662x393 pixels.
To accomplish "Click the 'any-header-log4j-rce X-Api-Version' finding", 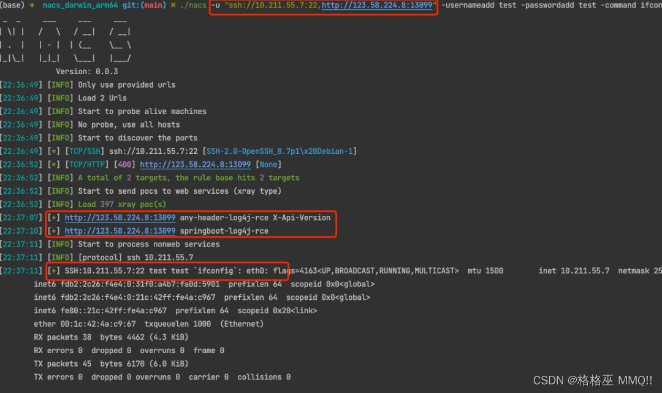I will tap(255, 218).
